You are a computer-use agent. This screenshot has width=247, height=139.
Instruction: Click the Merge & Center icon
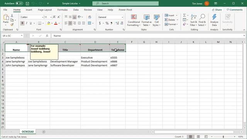(90, 23)
